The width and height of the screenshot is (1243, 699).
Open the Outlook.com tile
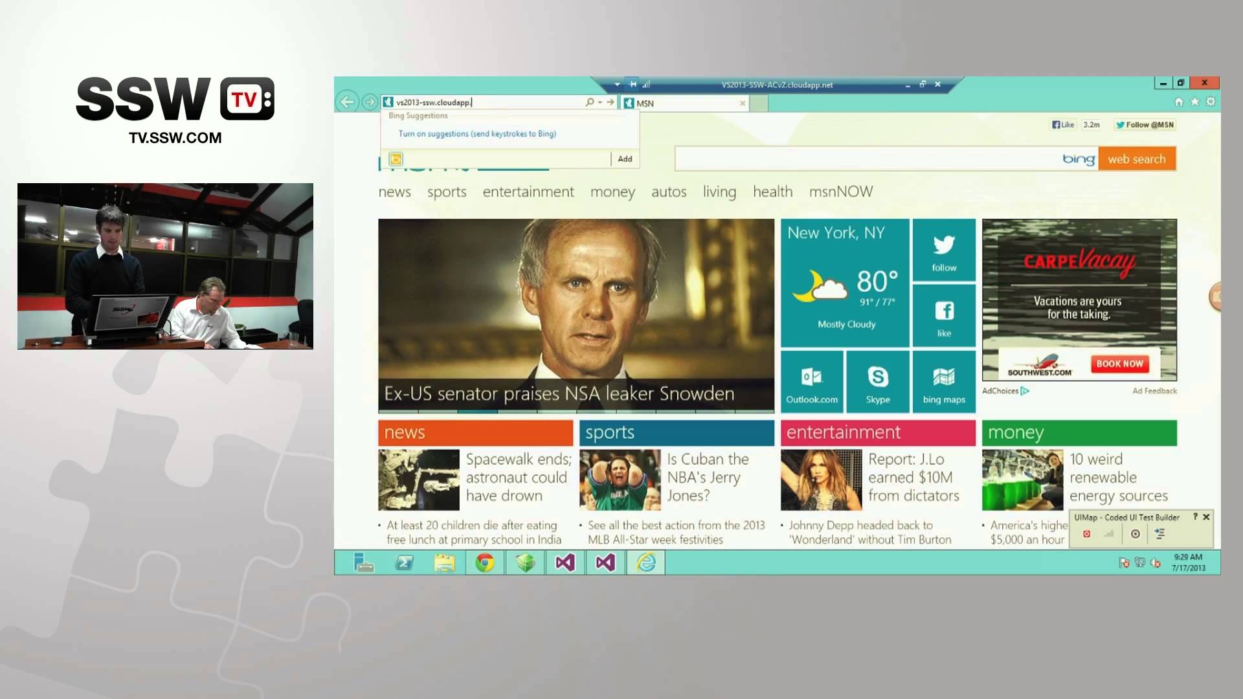(x=811, y=382)
